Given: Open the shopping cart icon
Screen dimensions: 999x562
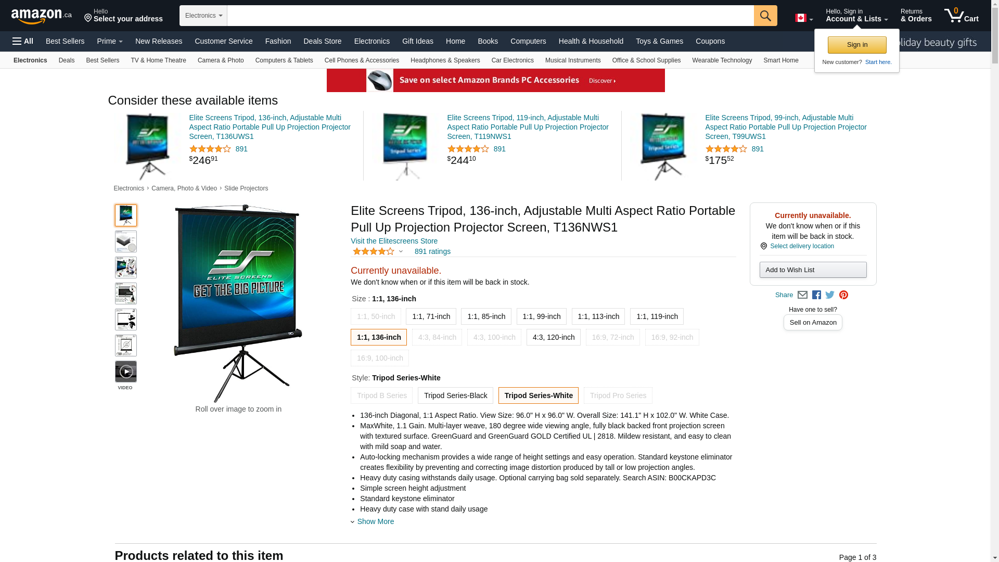Looking at the screenshot, I should click(x=962, y=15).
